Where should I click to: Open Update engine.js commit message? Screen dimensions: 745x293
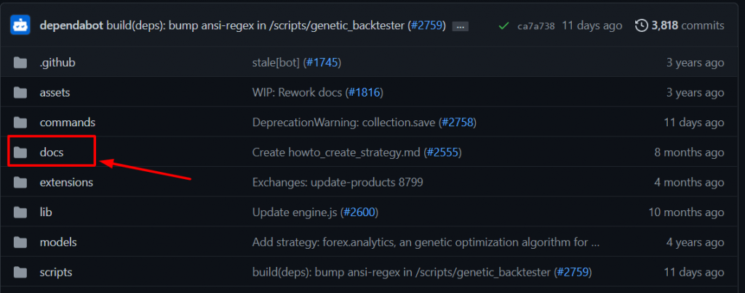[295, 212]
